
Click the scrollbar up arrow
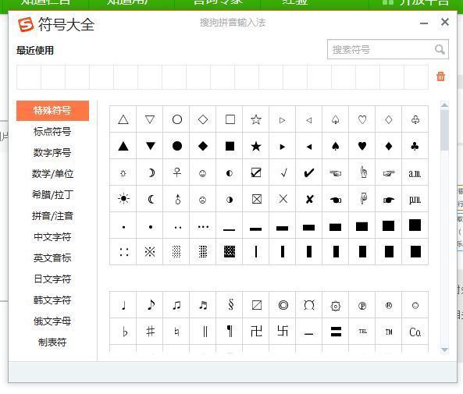tap(444, 105)
